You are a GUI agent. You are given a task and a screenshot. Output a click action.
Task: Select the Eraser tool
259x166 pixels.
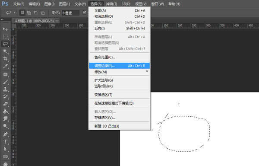[5, 104]
